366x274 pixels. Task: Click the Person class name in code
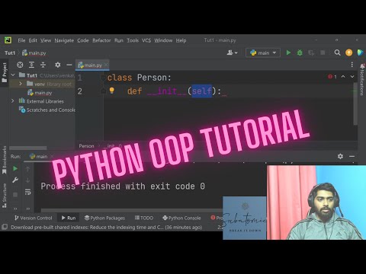(152, 78)
